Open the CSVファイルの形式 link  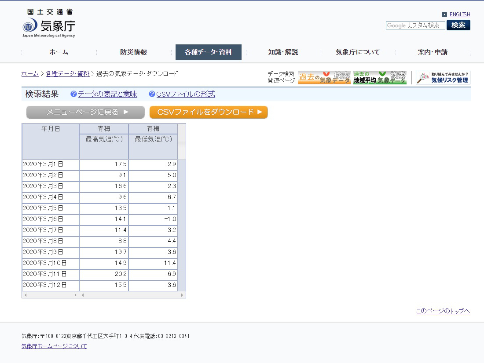(x=186, y=94)
